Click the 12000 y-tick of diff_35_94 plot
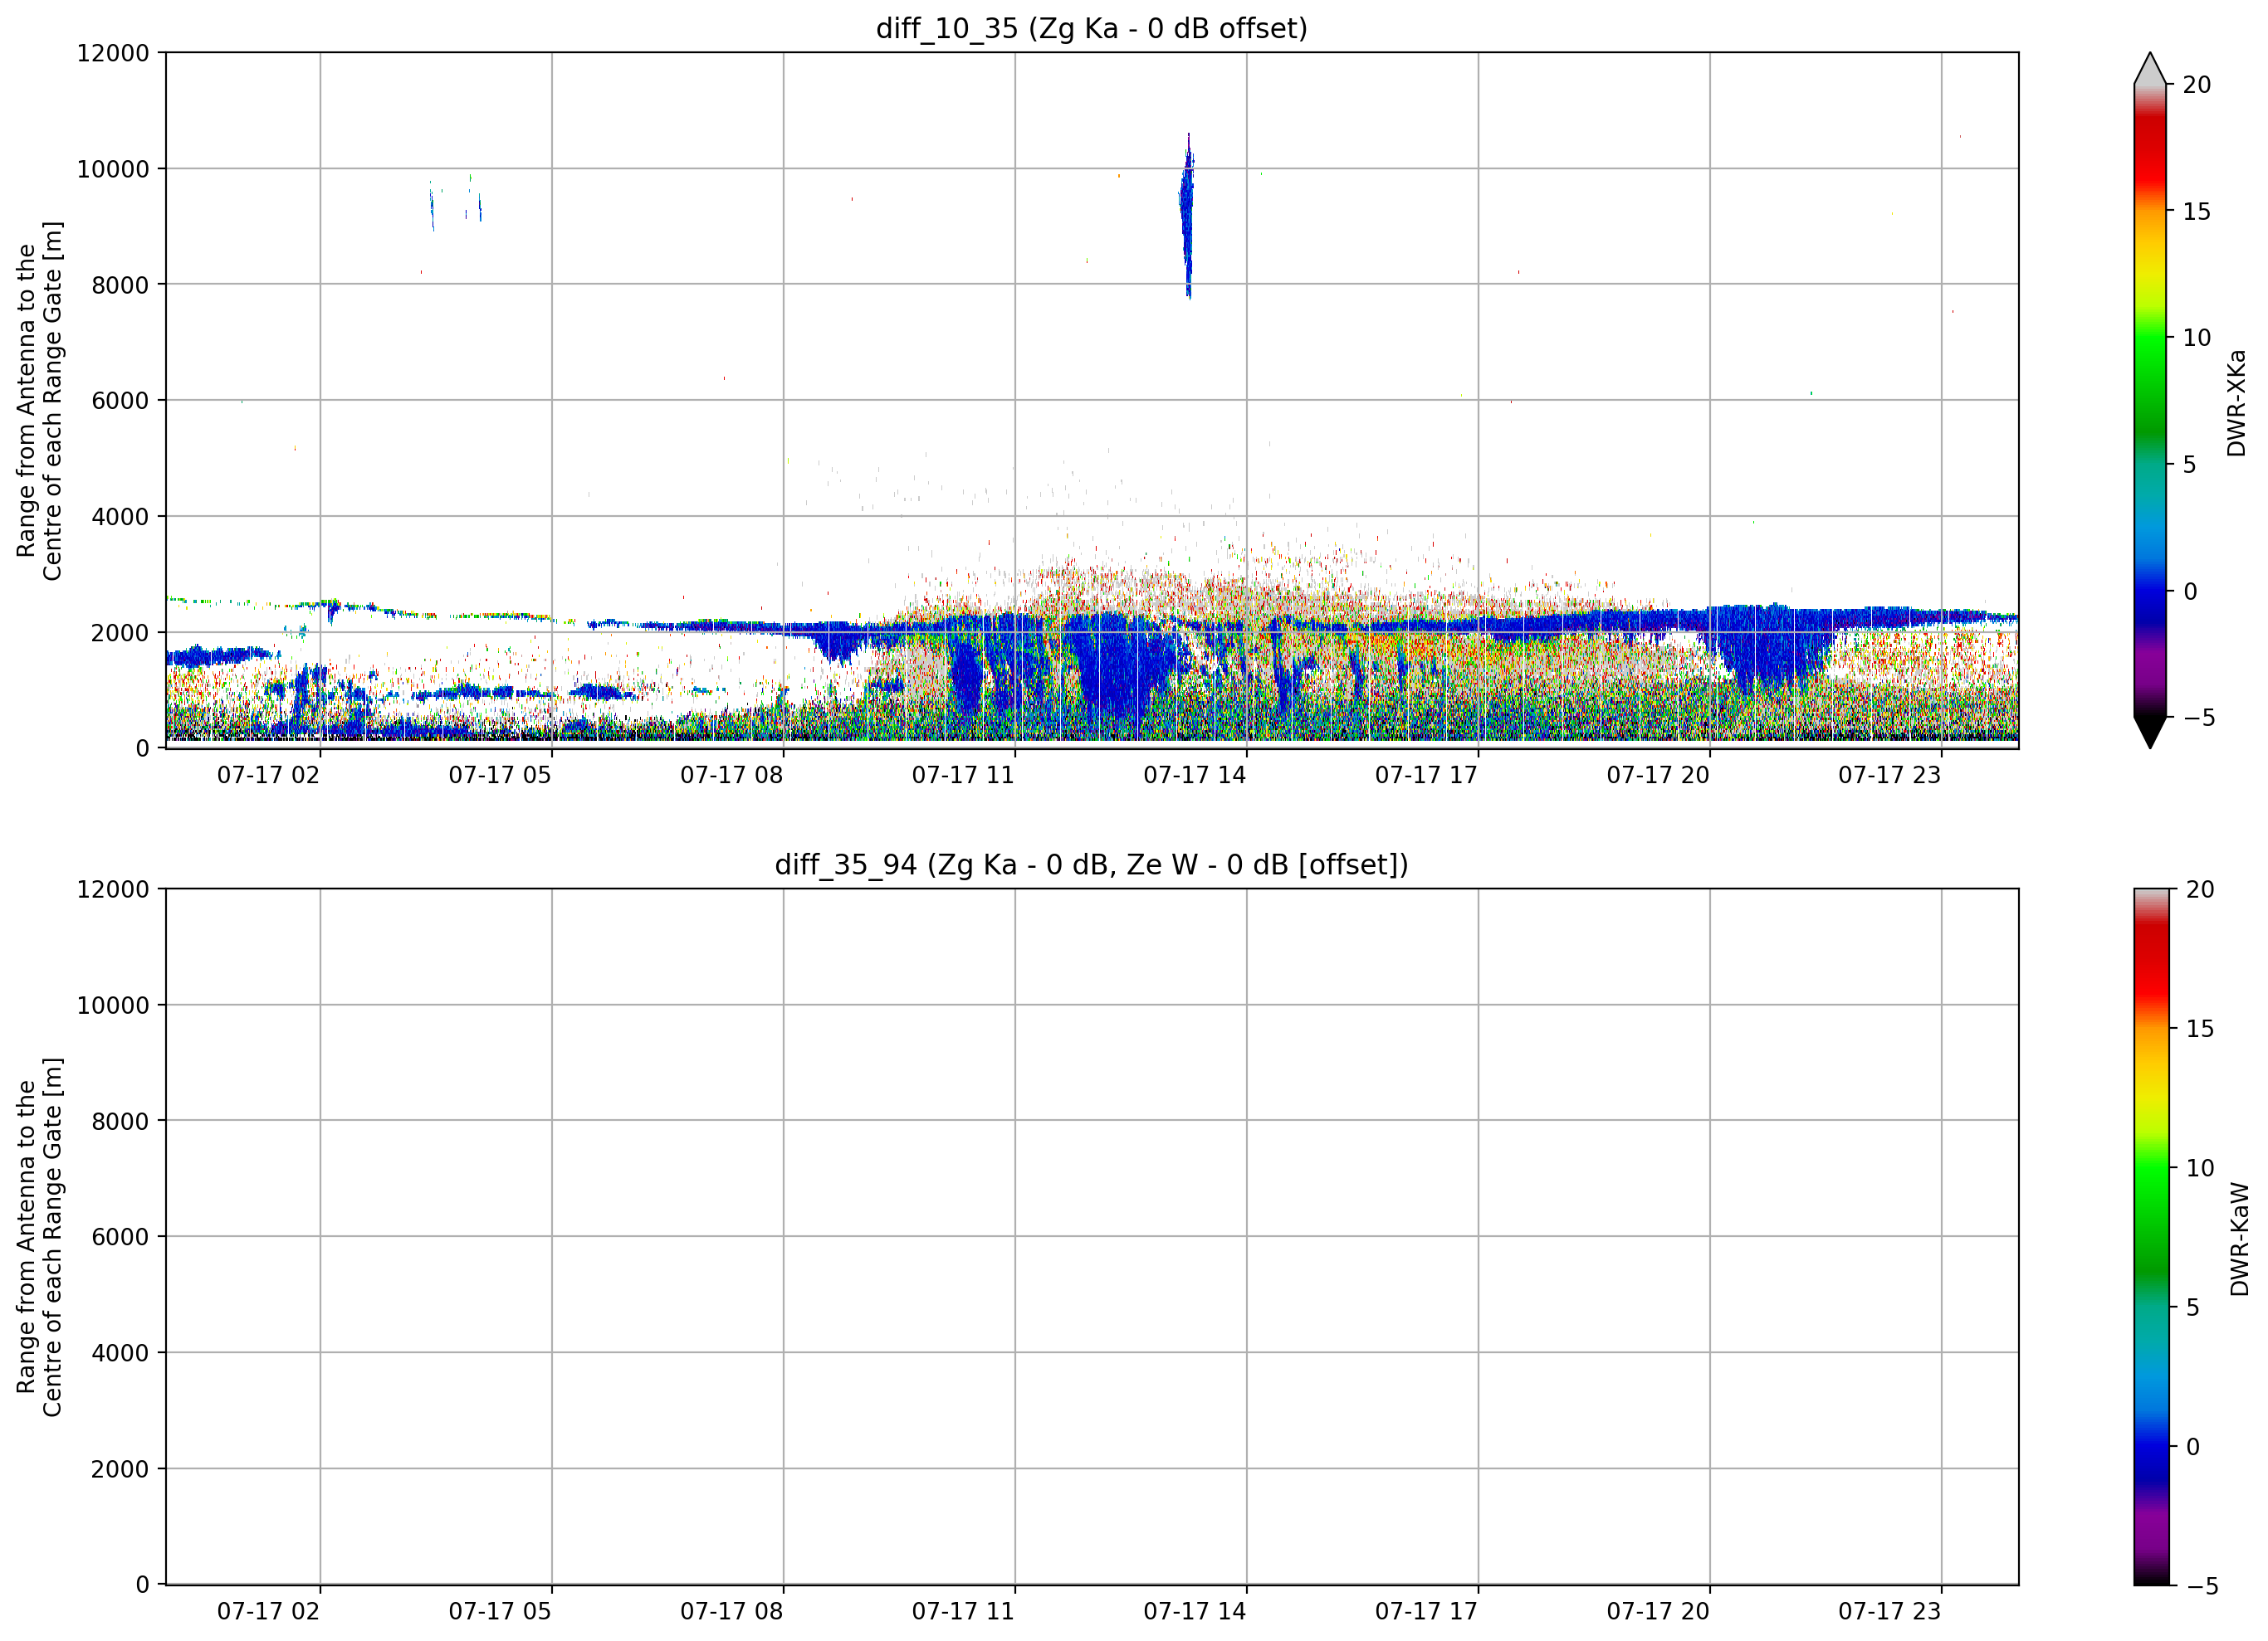 click(x=113, y=889)
